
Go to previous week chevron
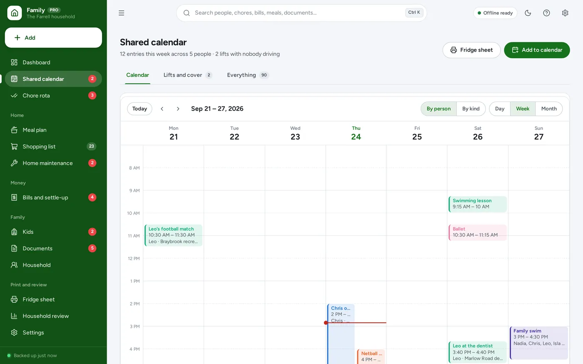point(162,109)
